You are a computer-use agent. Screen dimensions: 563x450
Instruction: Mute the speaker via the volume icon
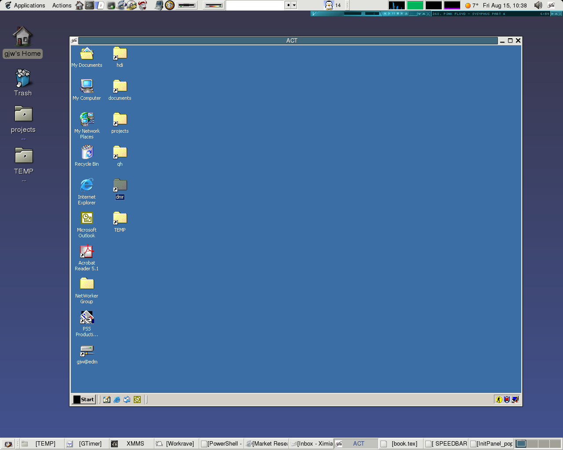coord(537,5)
